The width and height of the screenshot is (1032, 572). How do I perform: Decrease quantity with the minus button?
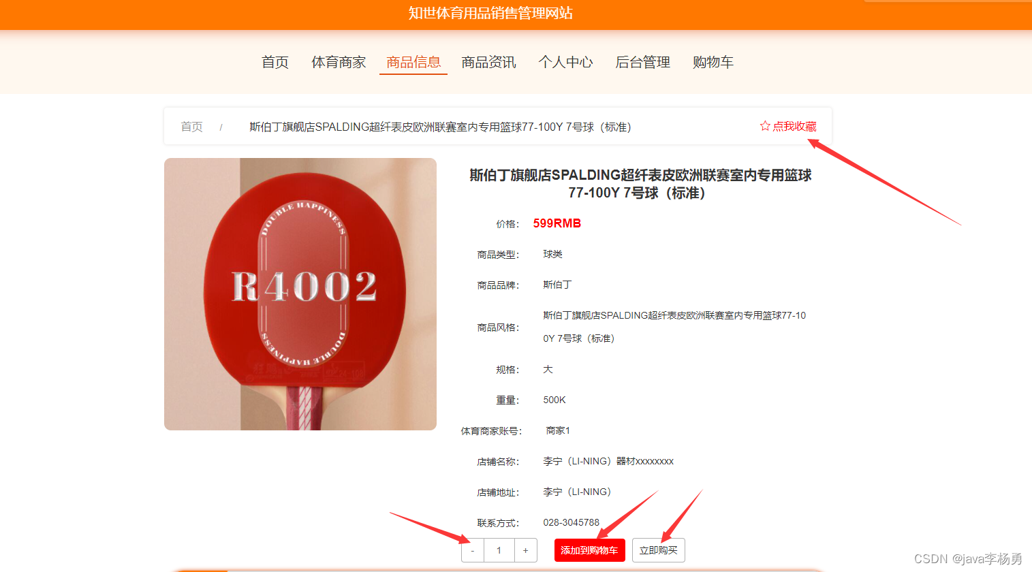[473, 550]
